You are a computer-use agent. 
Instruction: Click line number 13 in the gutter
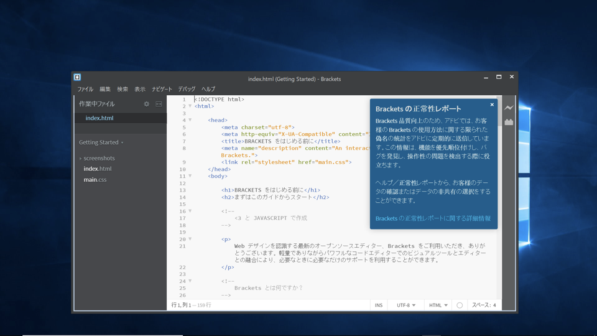point(183,190)
